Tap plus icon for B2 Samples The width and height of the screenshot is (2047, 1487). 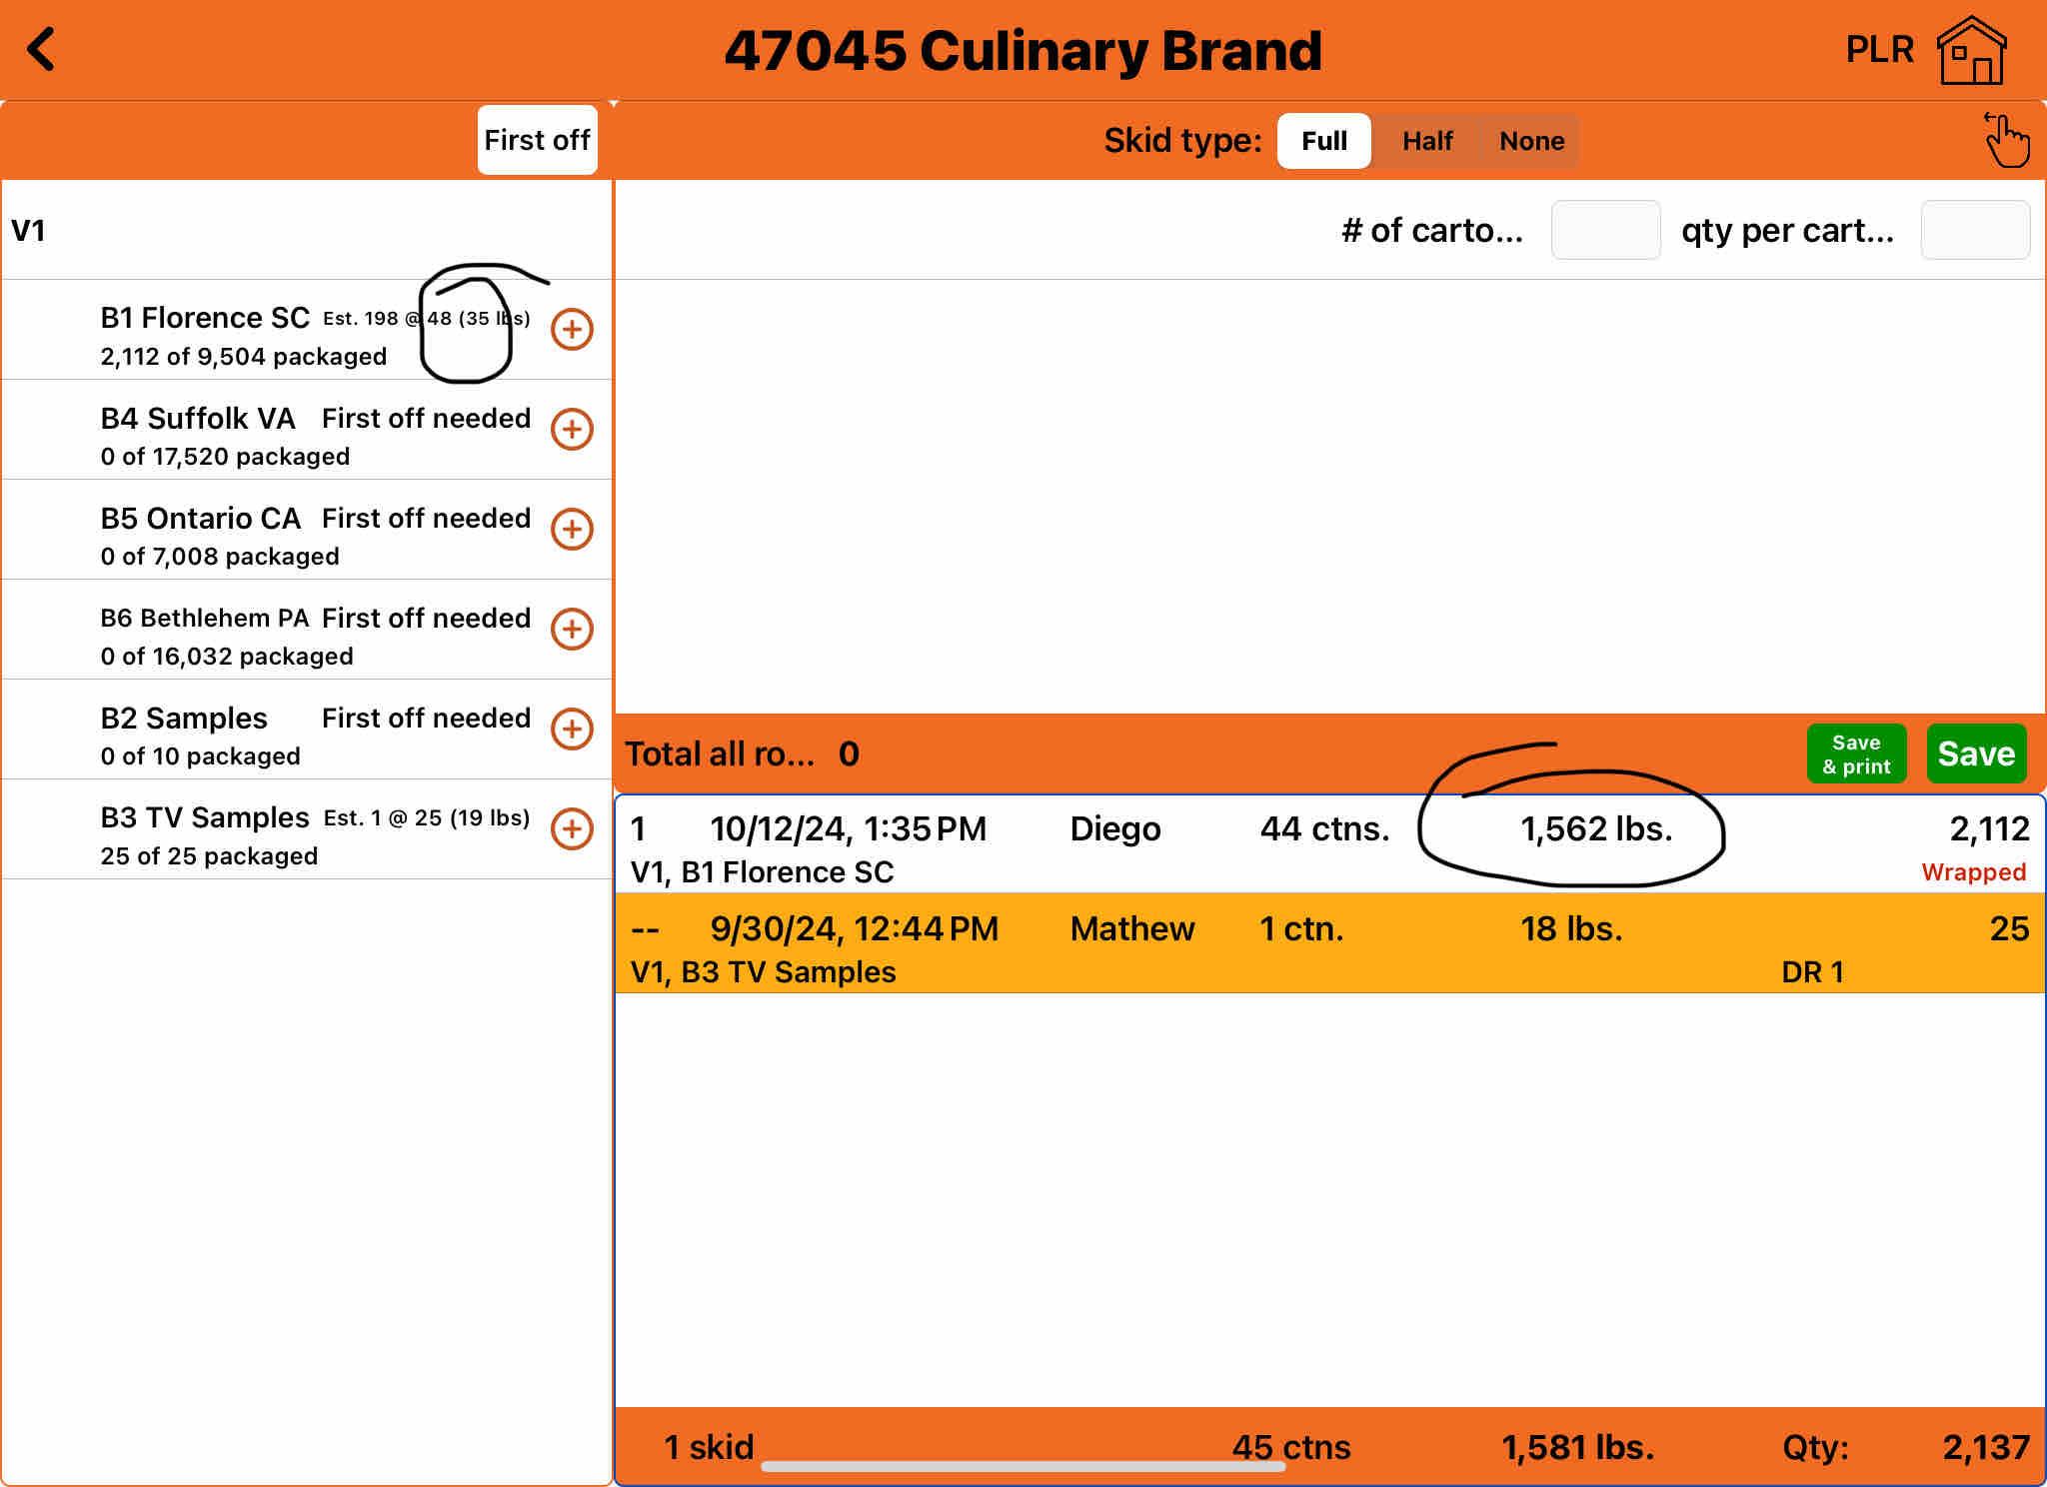pos(572,729)
